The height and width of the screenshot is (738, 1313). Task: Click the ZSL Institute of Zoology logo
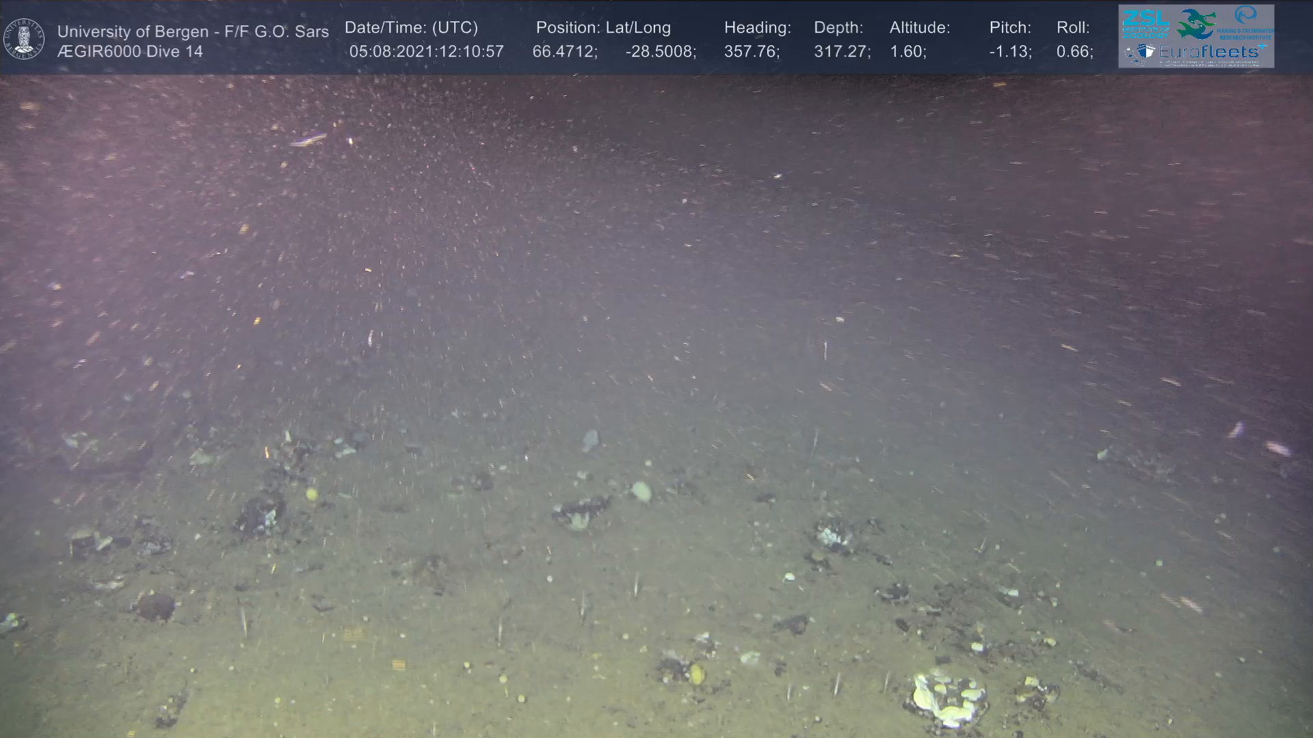[x=1145, y=24]
